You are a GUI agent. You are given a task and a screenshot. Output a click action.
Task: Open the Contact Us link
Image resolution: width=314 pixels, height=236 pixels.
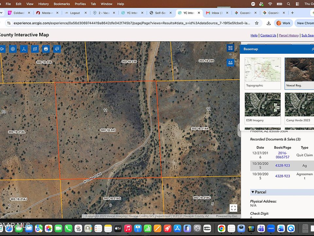pos(268,35)
